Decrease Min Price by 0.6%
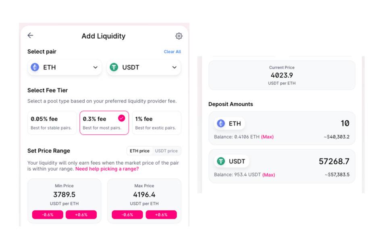This screenshot has height=243, width=387. tap(48, 215)
